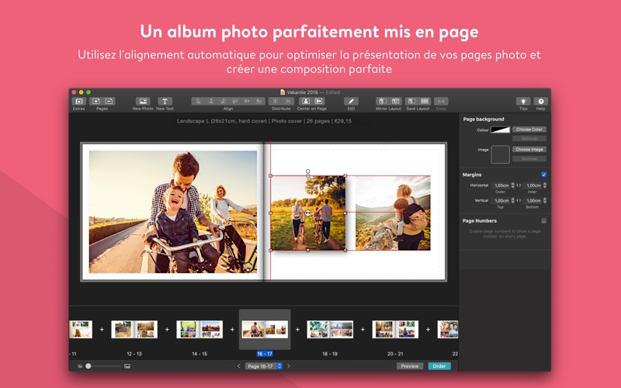Click the first Distribute icon
621x388 pixels.
(x=275, y=102)
